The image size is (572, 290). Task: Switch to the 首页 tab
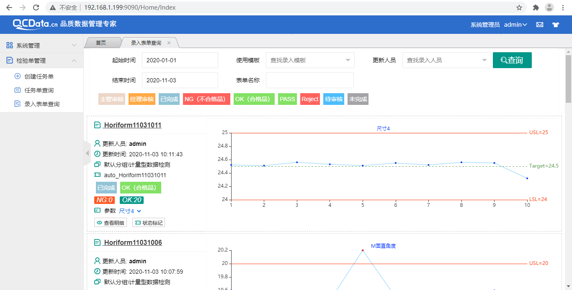pyautogui.click(x=102, y=42)
